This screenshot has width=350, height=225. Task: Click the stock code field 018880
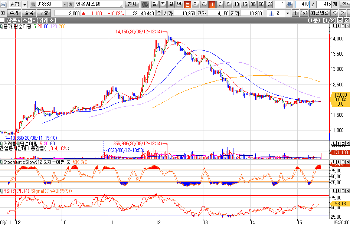pyautogui.click(x=49, y=4)
